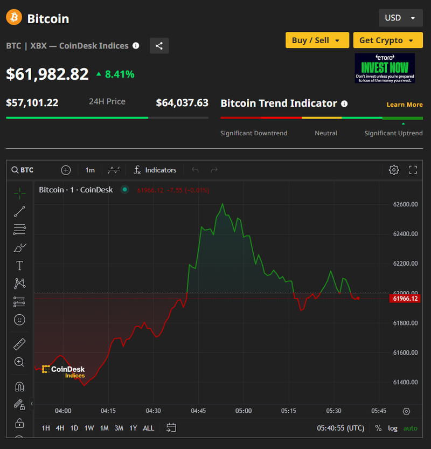Open the brush drawing tool

click(19, 248)
